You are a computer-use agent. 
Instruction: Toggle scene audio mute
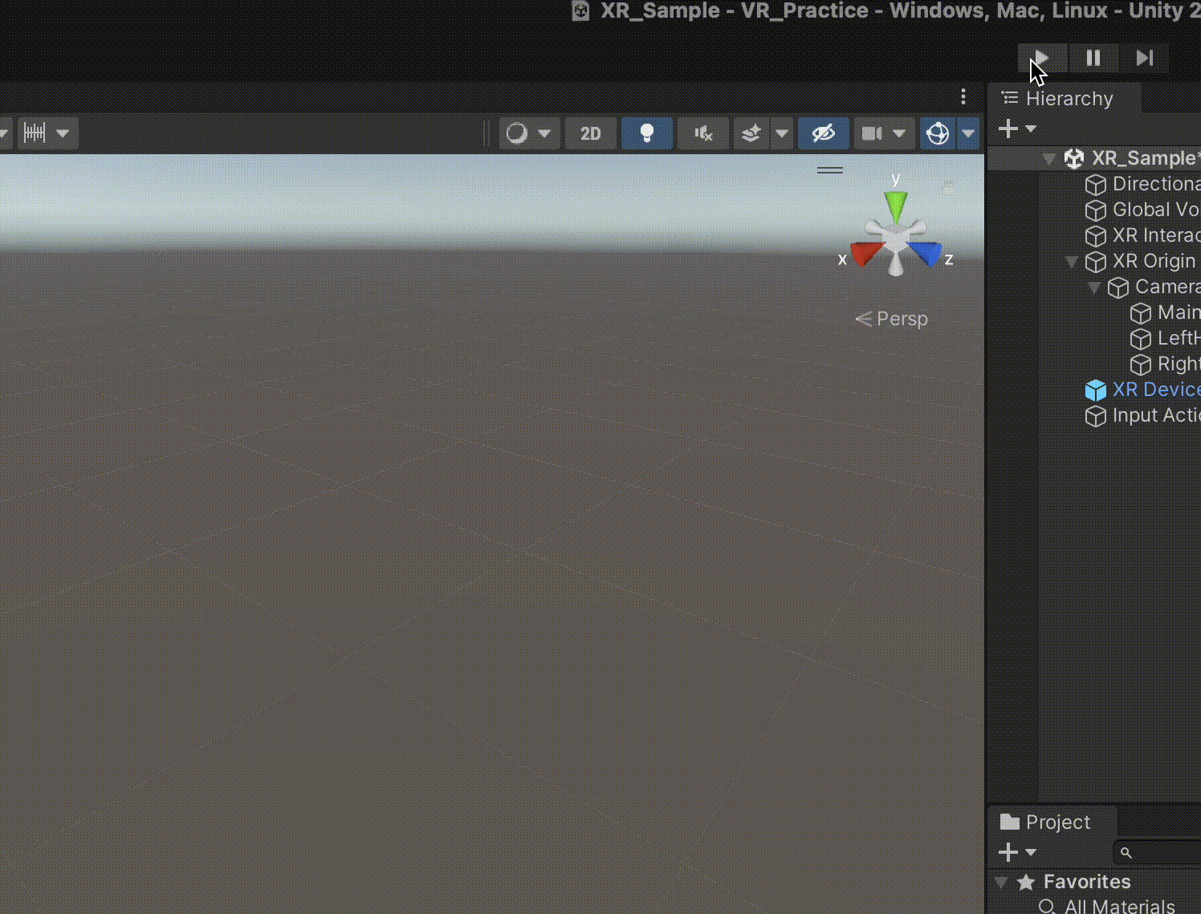click(703, 133)
